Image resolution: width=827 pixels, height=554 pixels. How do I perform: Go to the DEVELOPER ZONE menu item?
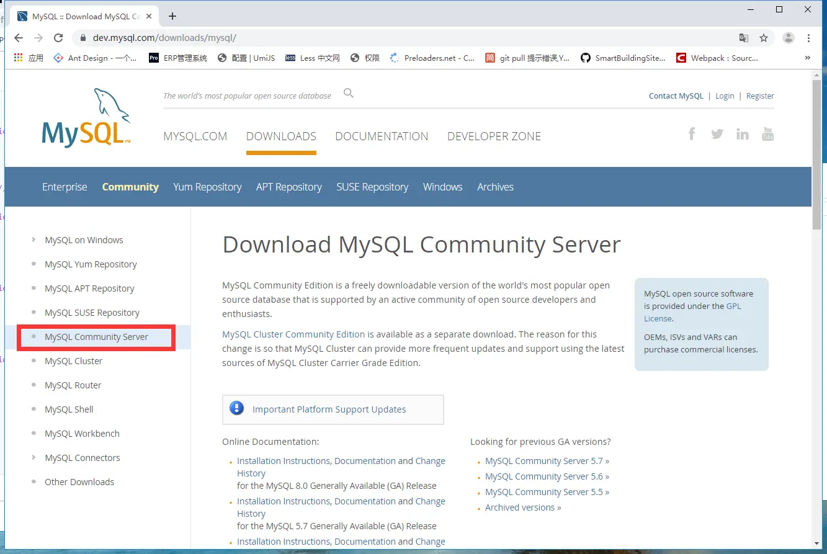click(494, 136)
